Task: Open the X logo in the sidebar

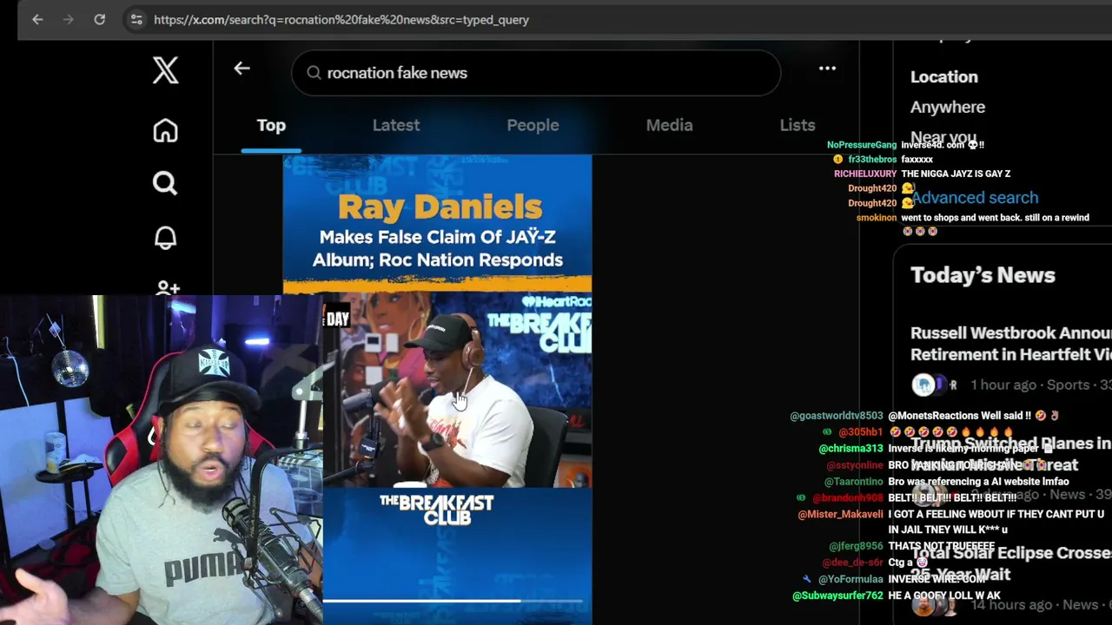Action: point(165,70)
